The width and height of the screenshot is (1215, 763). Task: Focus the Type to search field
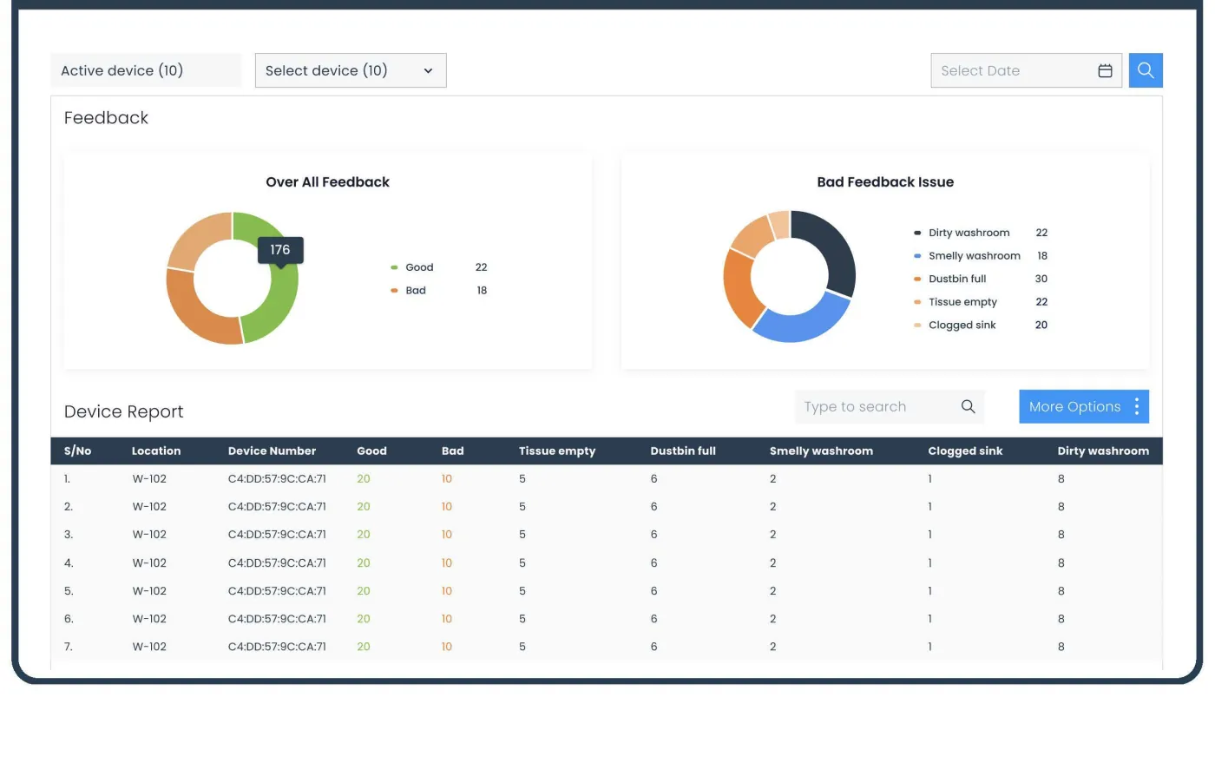click(x=890, y=406)
